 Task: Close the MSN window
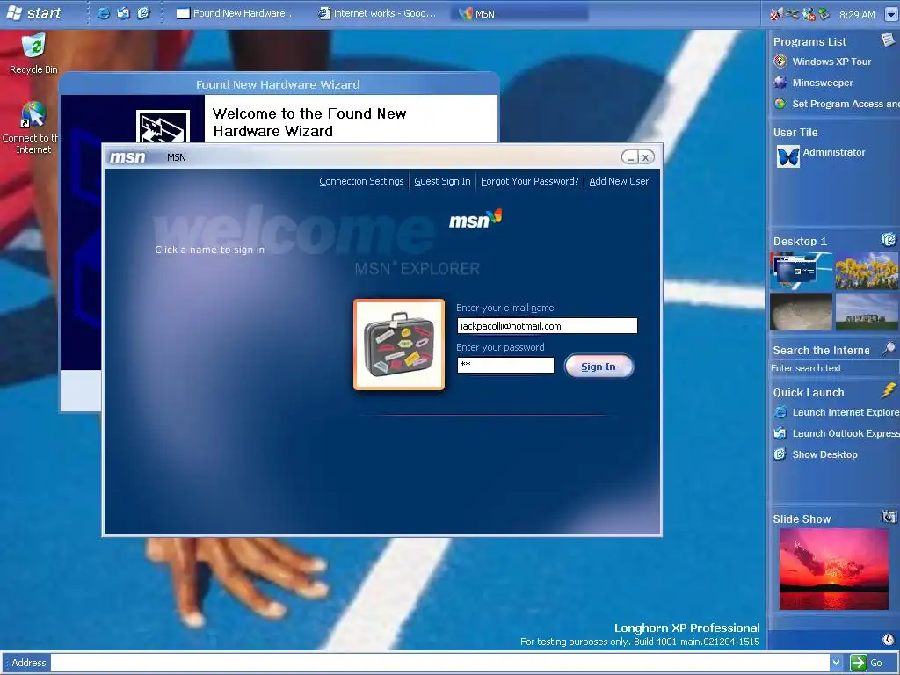tap(646, 157)
